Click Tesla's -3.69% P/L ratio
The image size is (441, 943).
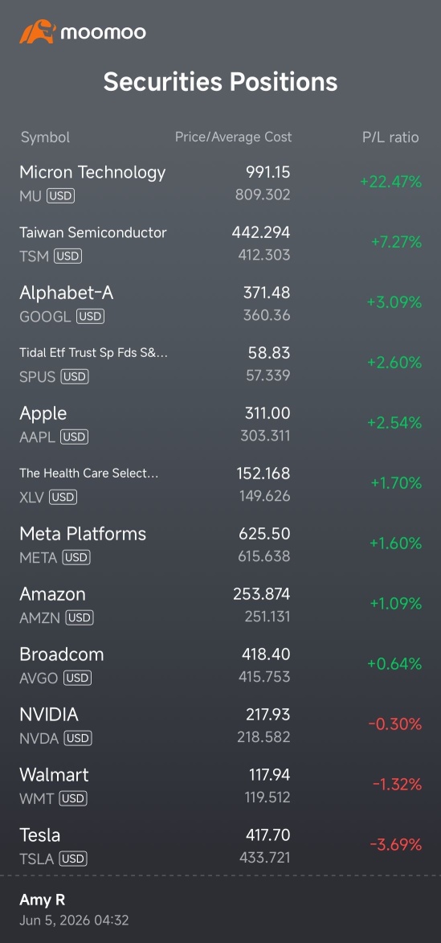pos(395,844)
